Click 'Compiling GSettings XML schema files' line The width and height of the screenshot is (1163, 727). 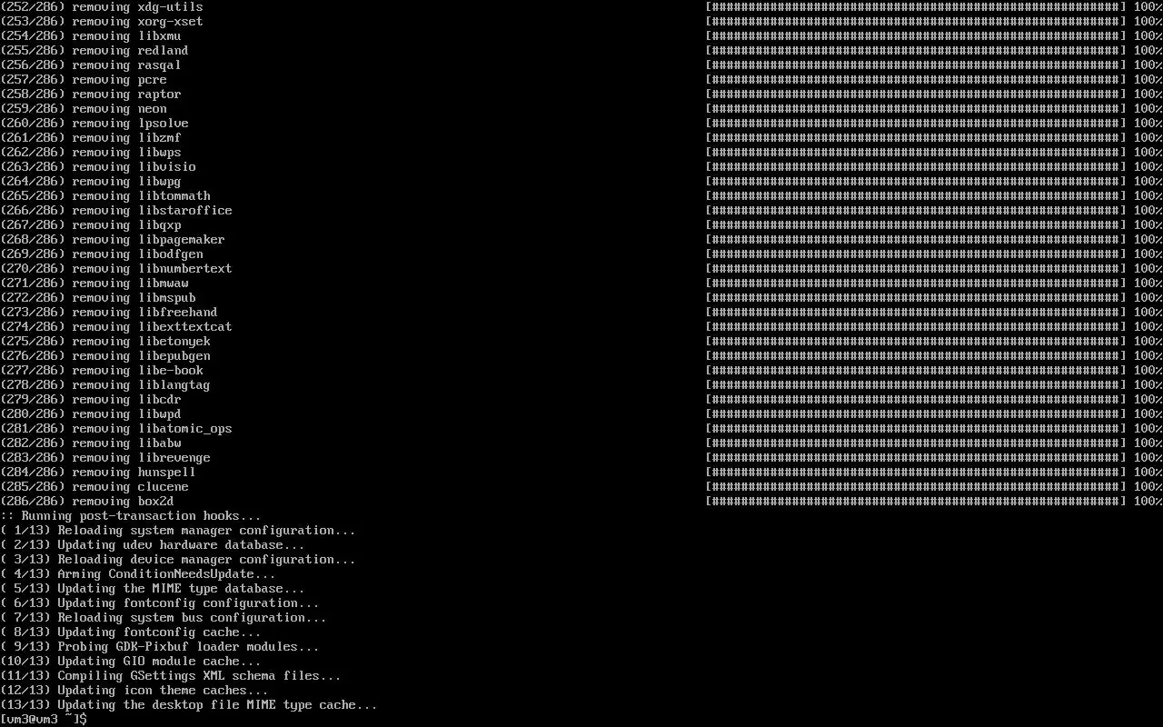(x=171, y=675)
